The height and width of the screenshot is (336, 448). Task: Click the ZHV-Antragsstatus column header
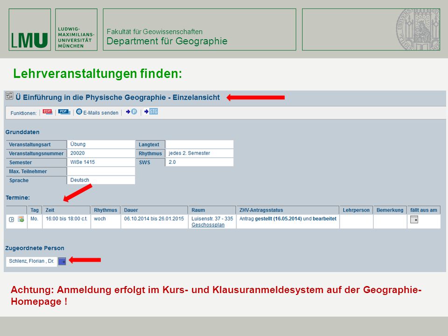click(288, 210)
